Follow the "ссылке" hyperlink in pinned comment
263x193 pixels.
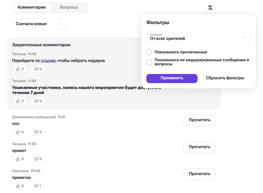(48, 61)
